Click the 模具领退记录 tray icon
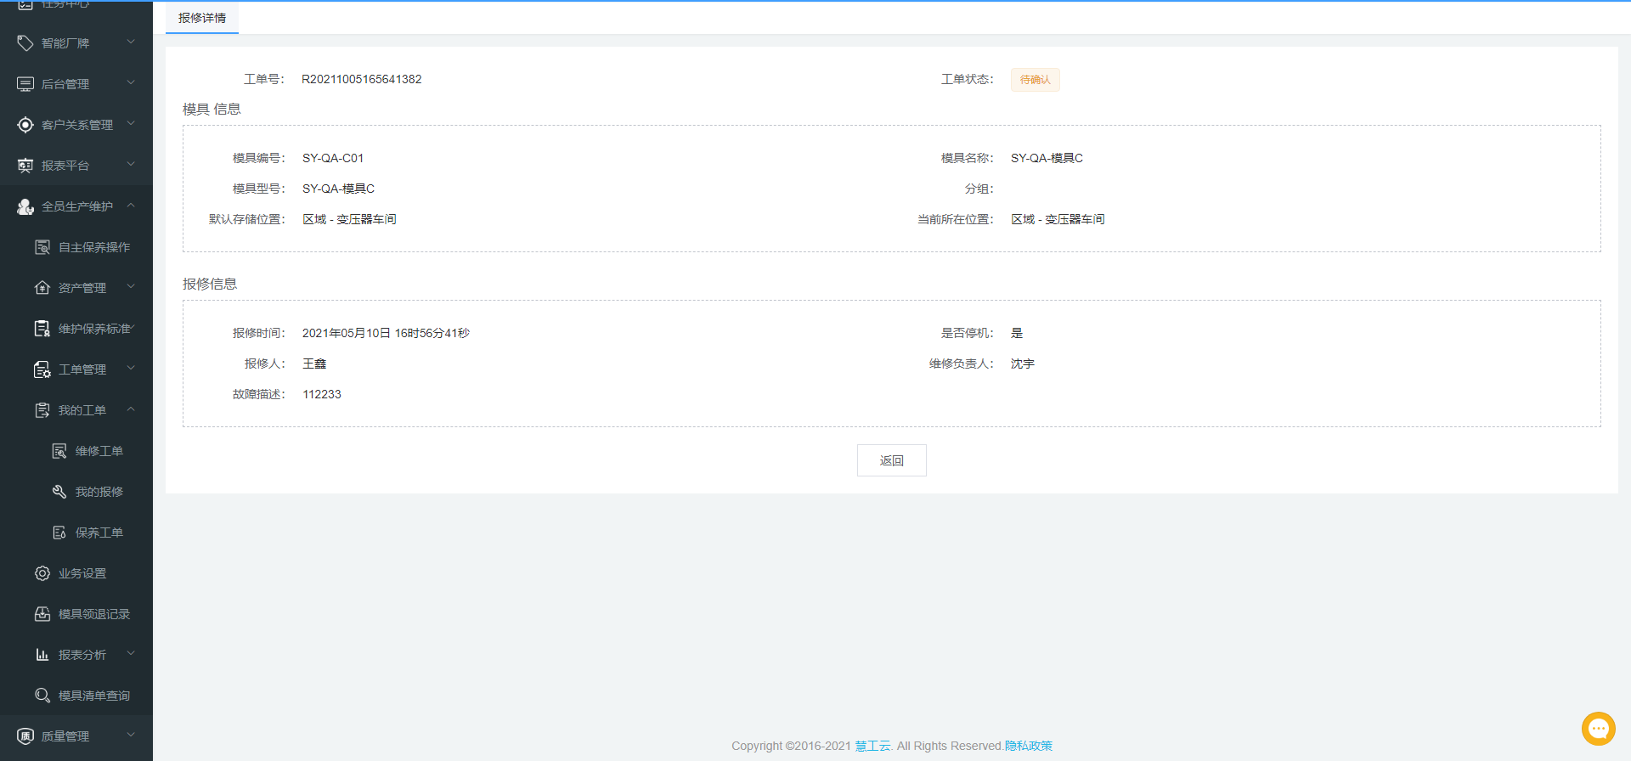The image size is (1631, 761). point(42,614)
